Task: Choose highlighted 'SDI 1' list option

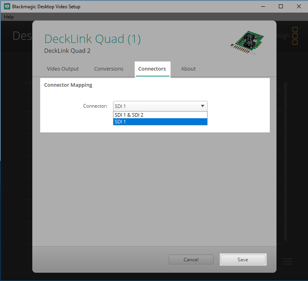Action: tap(160, 122)
